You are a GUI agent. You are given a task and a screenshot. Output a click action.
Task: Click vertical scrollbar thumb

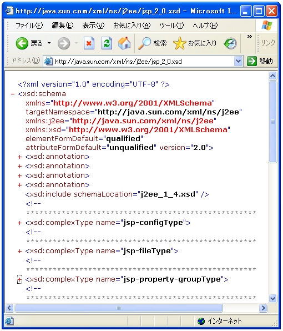coord(272,122)
